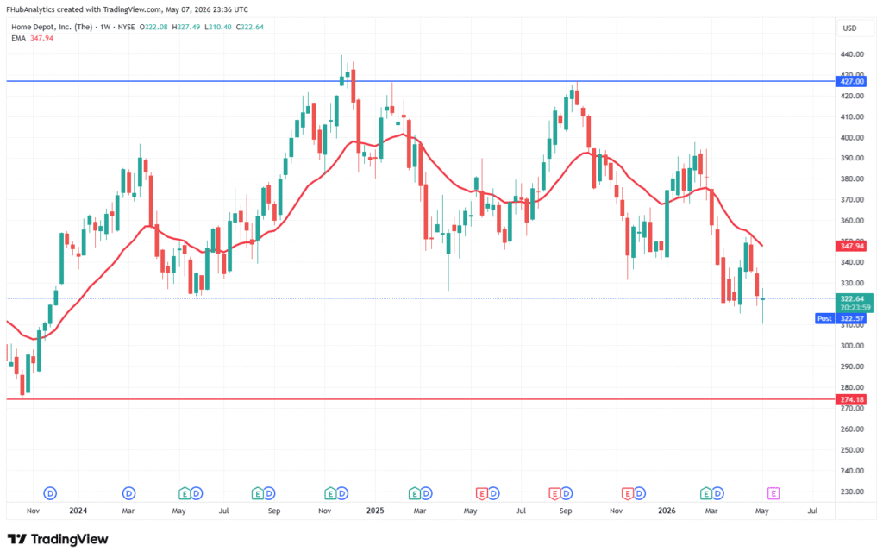The height and width of the screenshot is (558, 883).
Task: Open the USD currency selector
Action: pyautogui.click(x=849, y=28)
